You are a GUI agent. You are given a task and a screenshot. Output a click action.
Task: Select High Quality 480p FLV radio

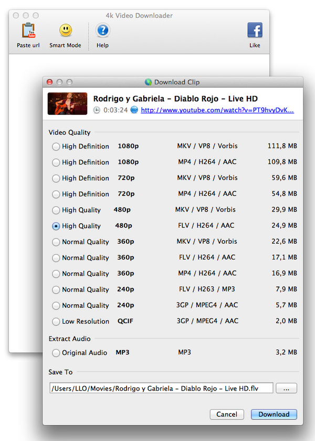(x=56, y=226)
